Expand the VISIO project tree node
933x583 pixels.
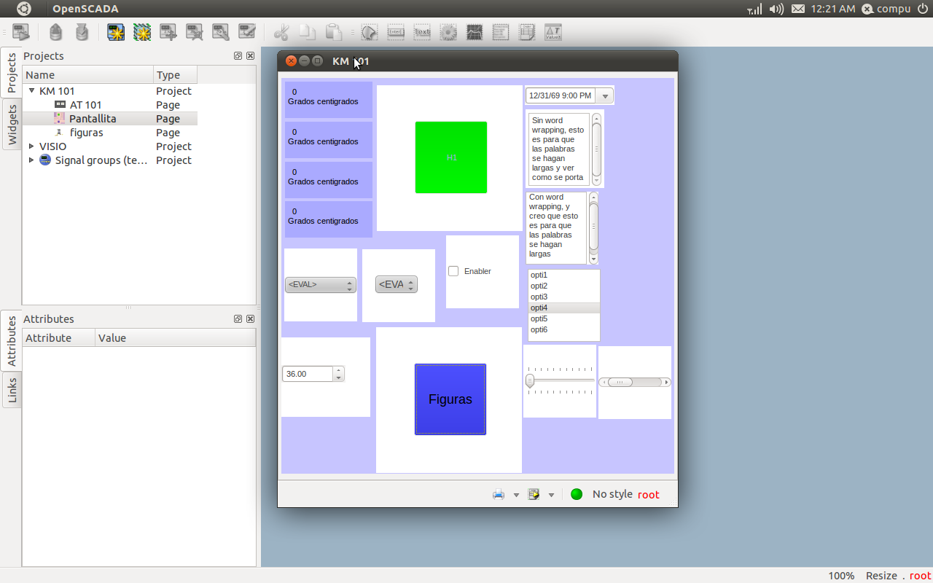(31, 146)
